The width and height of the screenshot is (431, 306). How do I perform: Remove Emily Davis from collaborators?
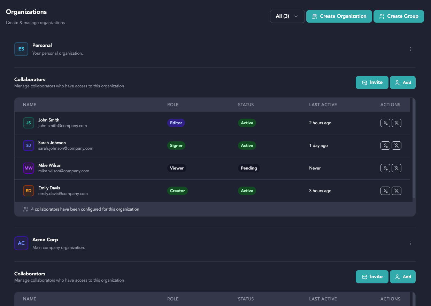tap(397, 191)
